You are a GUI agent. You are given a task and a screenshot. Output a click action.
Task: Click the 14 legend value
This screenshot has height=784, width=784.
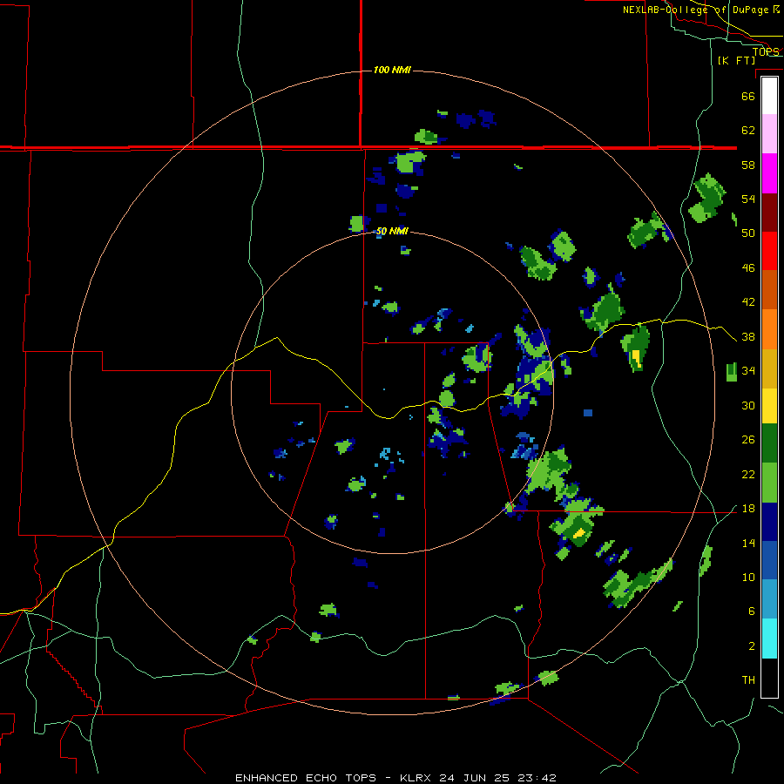748,543
